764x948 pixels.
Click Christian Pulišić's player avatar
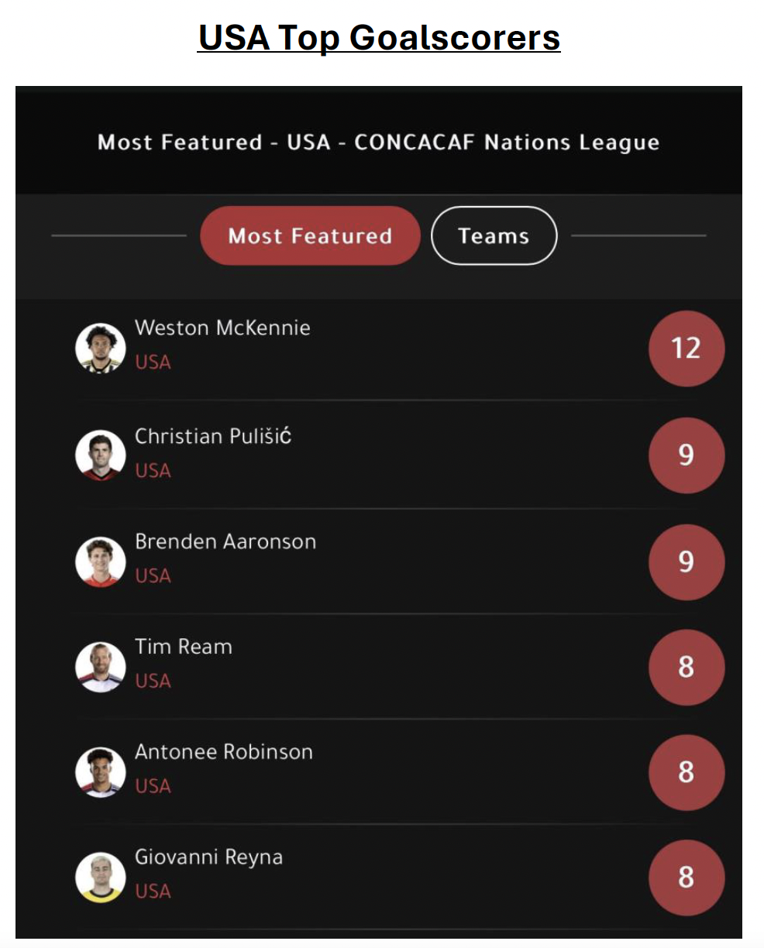click(x=101, y=455)
